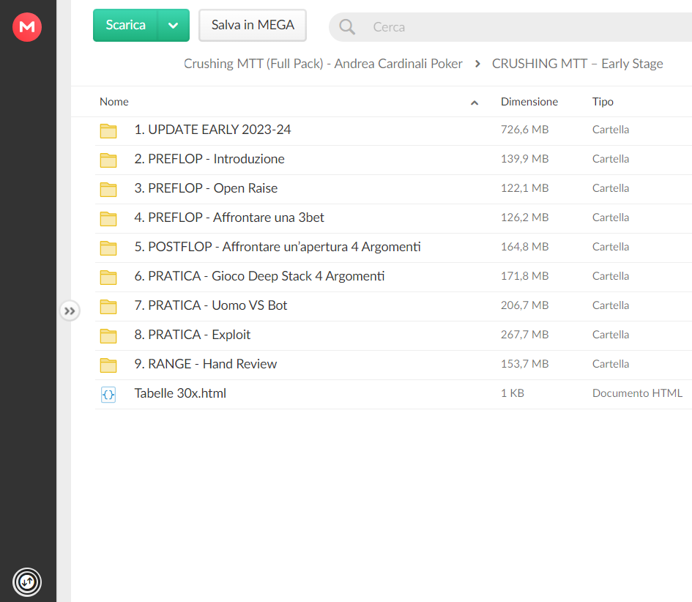Viewport: 692px width, 602px height.
Task: Open the Scarica dropdown arrow
Action: click(174, 25)
